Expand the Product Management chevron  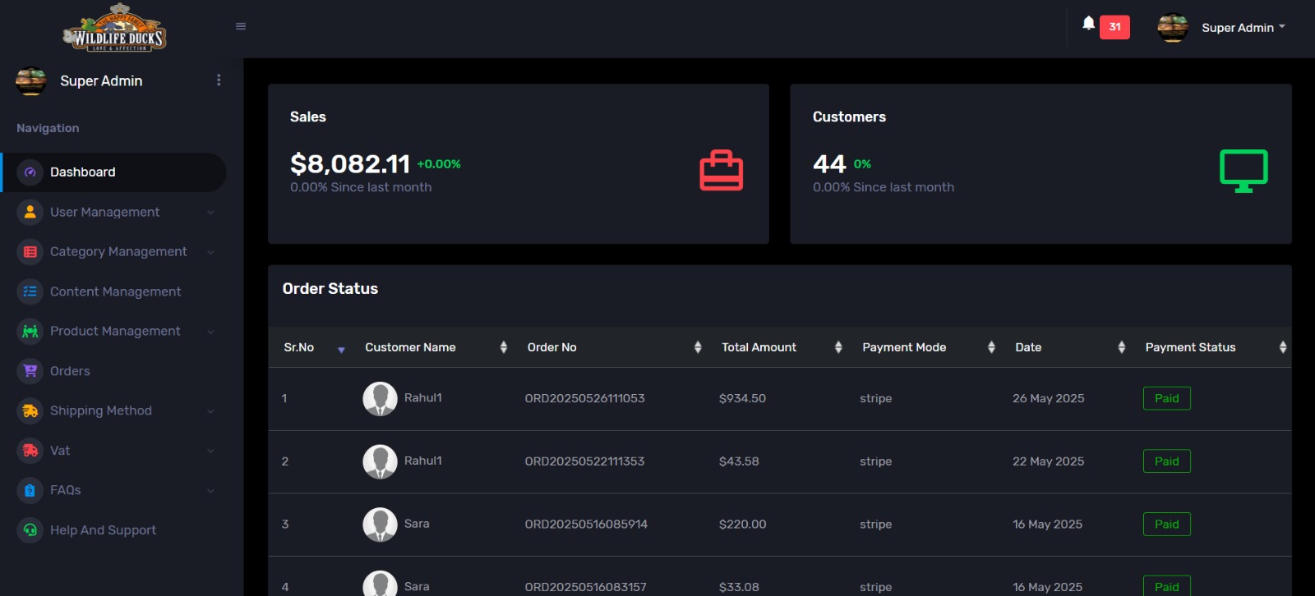pos(210,332)
